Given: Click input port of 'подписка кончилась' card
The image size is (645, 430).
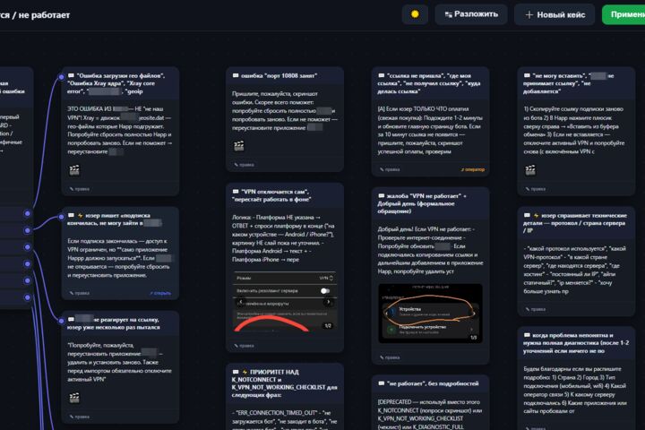Looking at the screenshot, I should pyautogui.click(x=61, y=217).
